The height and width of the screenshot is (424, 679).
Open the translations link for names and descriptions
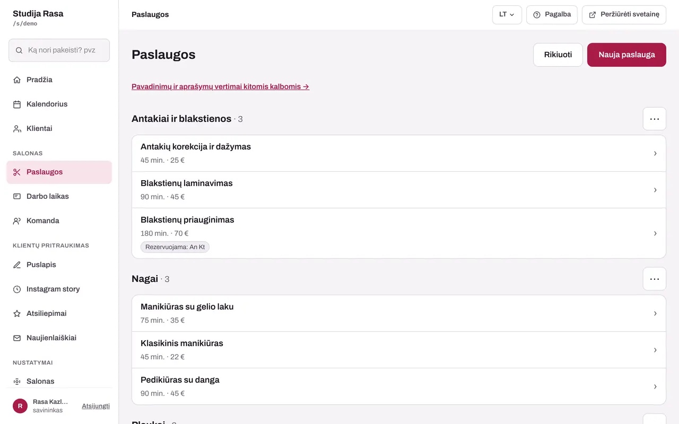pyautogui.click(x=221, y=86)
